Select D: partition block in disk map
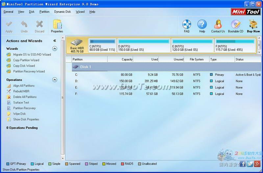This screenshot has width=263, height=173. click(144, 45)
